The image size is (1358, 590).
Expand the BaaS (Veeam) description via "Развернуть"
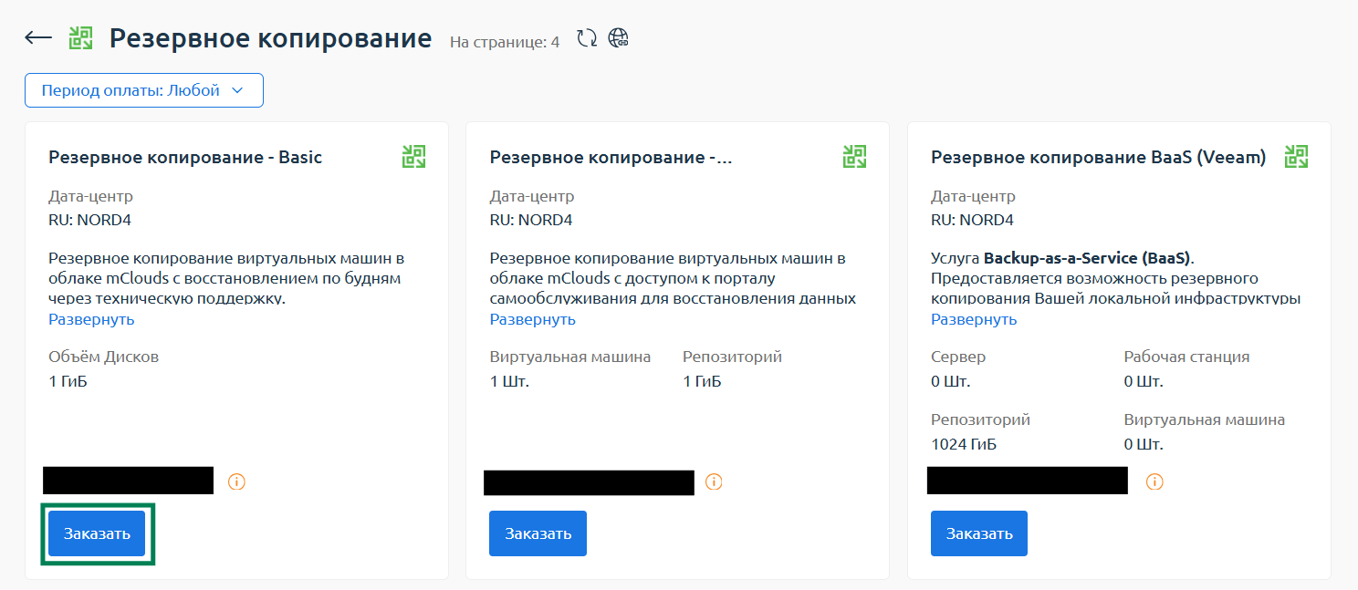[x=974, y=319]
